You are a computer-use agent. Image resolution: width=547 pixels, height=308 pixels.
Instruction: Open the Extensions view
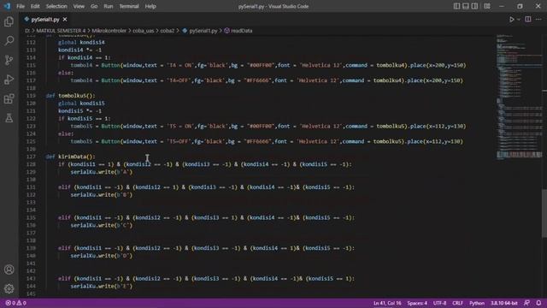pos(9,99)
